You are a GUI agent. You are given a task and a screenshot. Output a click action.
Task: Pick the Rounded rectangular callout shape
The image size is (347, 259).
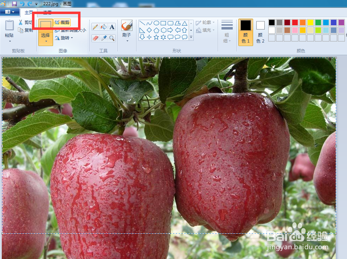coord(171,37)
